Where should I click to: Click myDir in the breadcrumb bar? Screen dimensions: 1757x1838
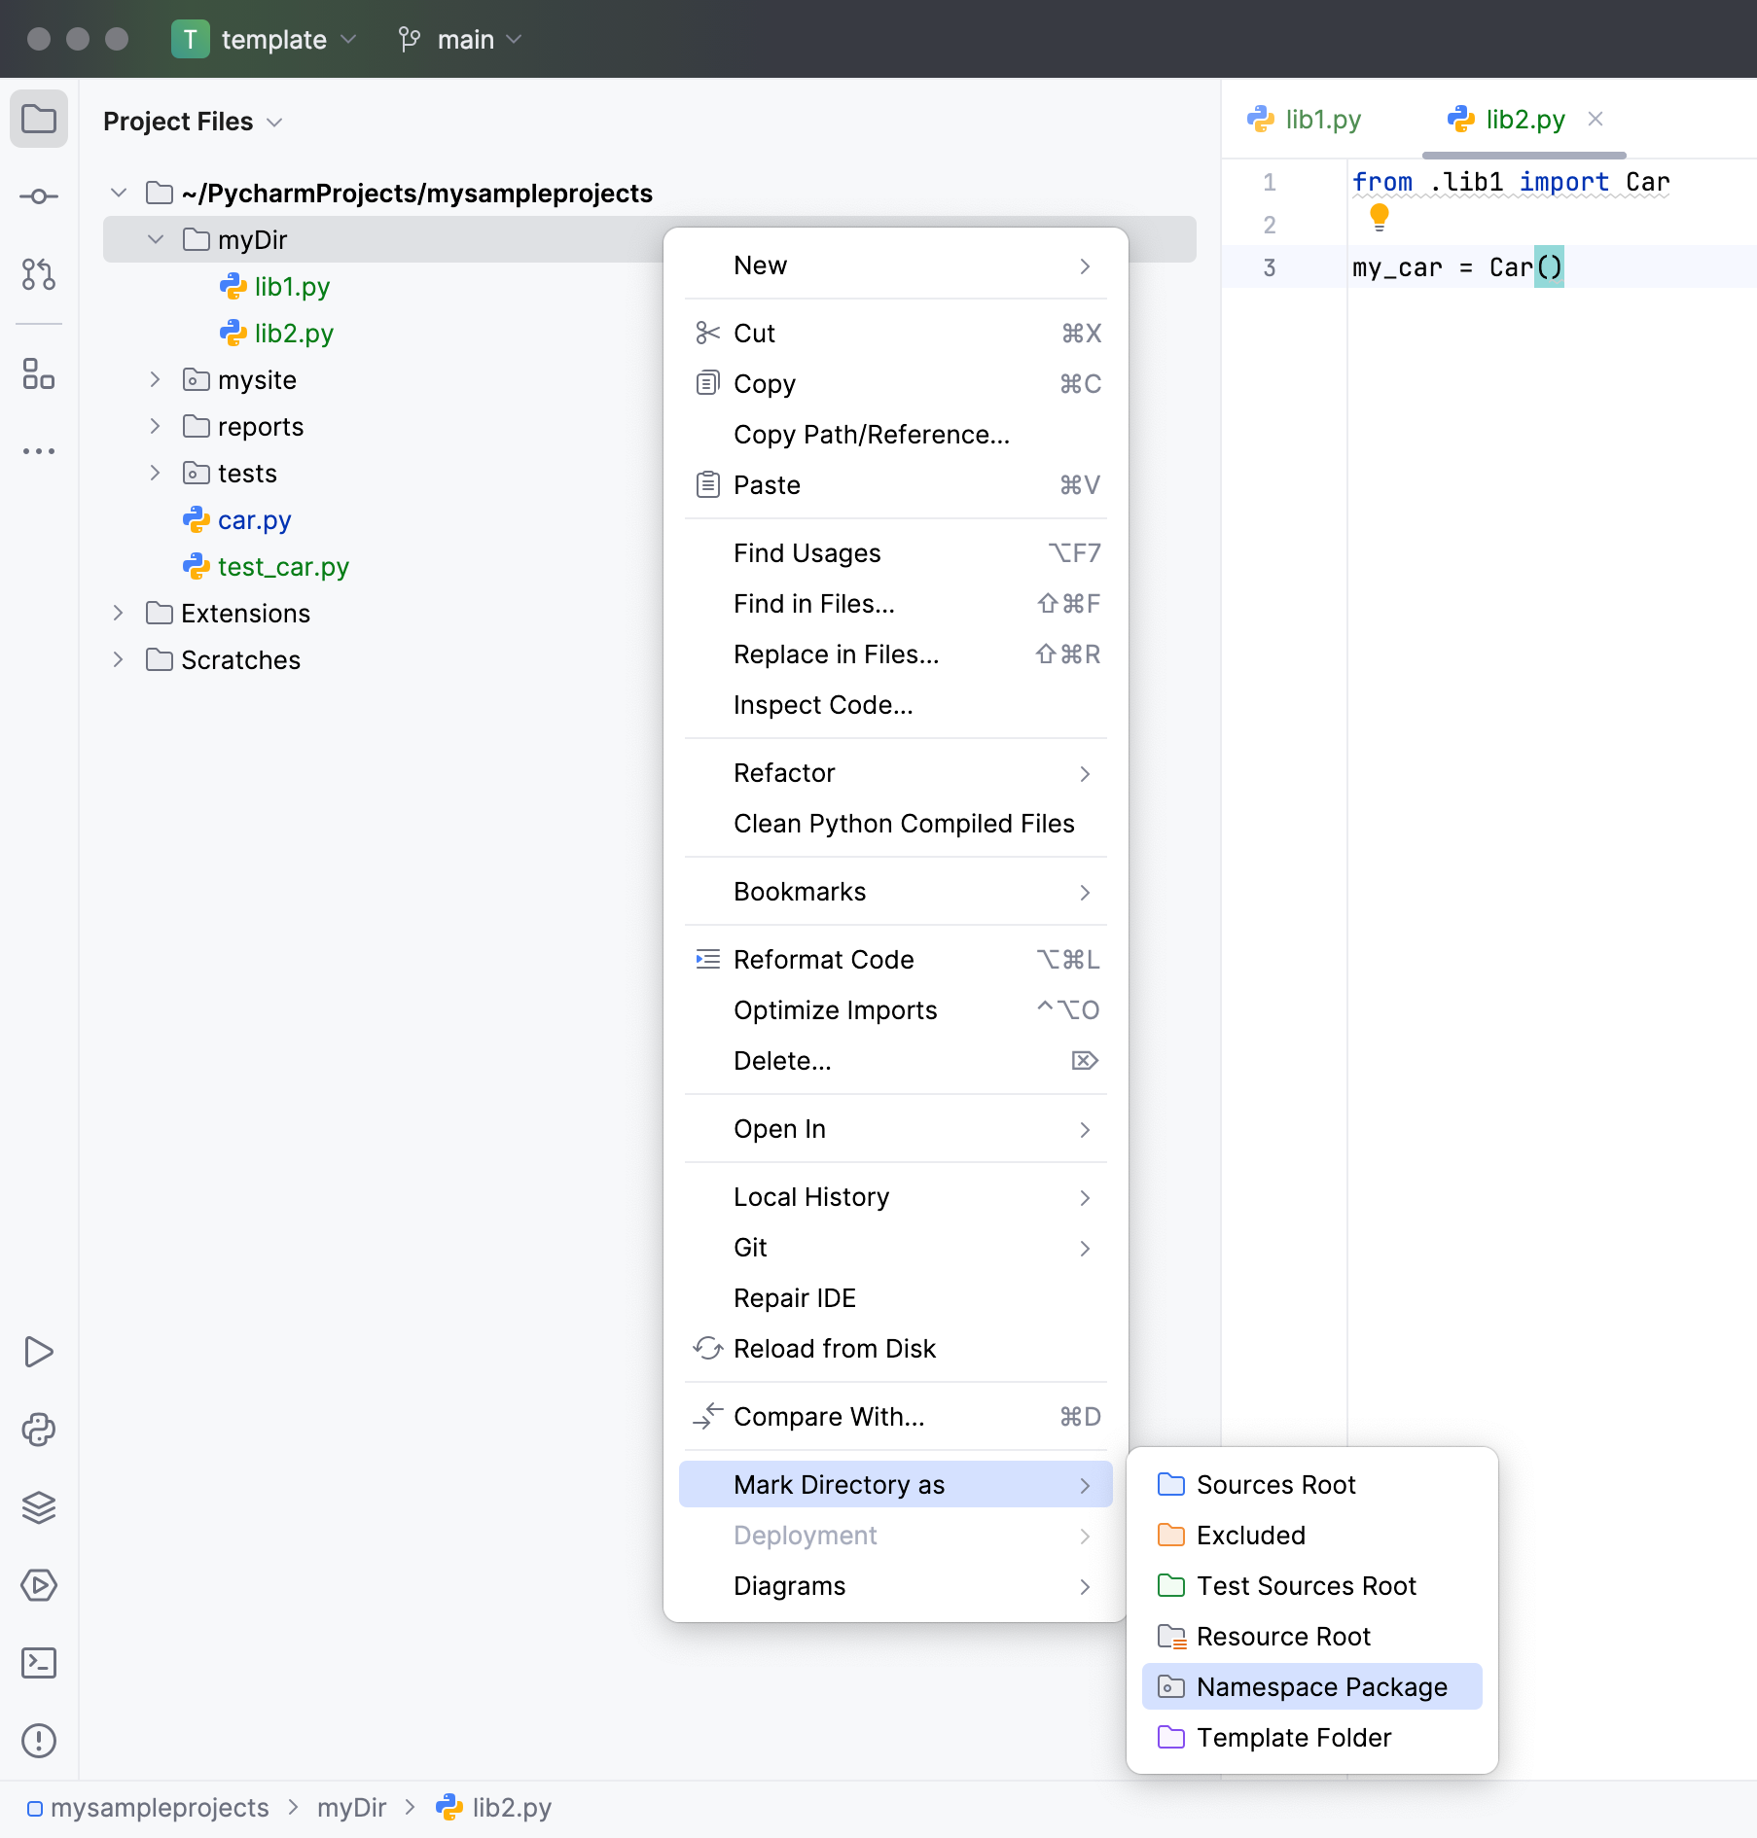tap(352, 1807)
